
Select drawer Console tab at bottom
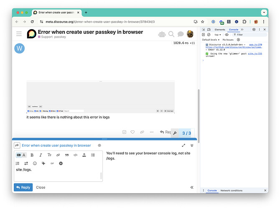pos(212,191)
